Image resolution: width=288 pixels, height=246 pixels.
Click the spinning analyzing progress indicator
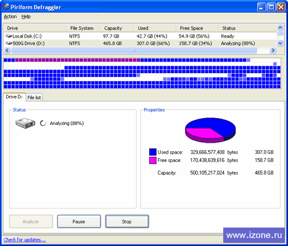click(43, 123)
